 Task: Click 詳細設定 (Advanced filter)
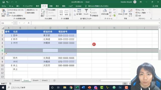pos(94,15)
